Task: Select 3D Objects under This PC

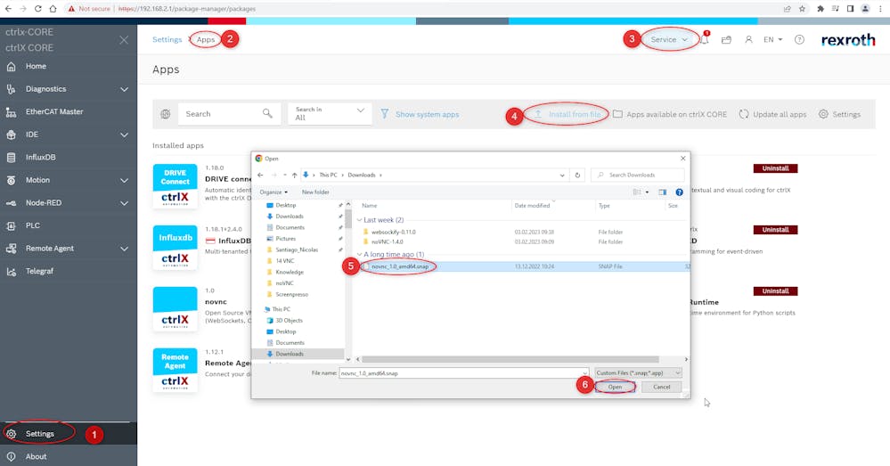Action: (x=289, y=321)
